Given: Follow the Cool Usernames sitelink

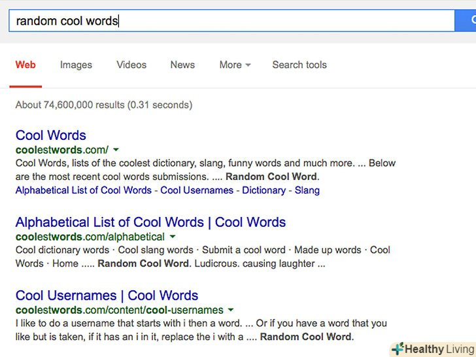Looking at the screenshot, I should point(197,190).
